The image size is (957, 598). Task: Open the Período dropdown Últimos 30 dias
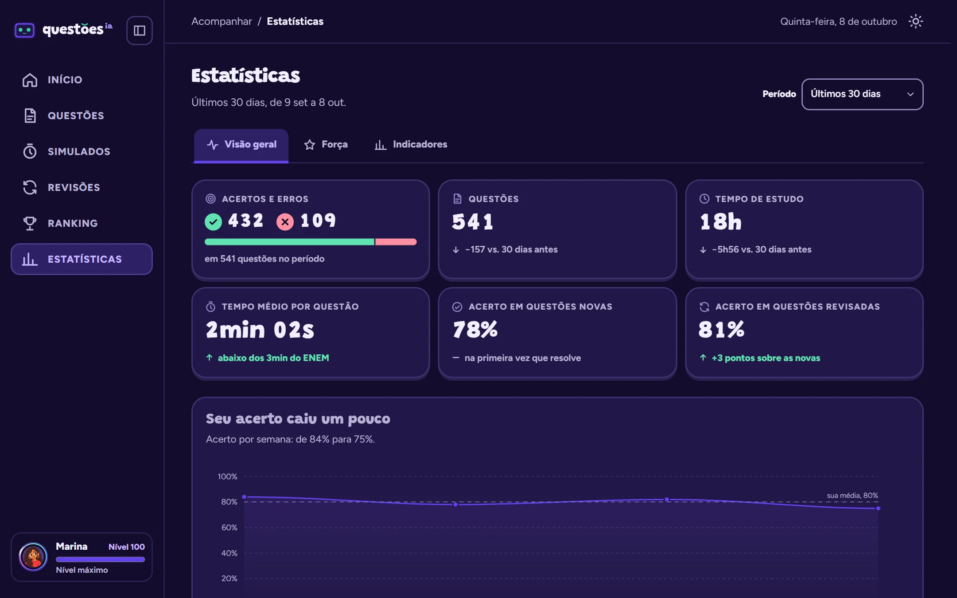click(862, 94)
